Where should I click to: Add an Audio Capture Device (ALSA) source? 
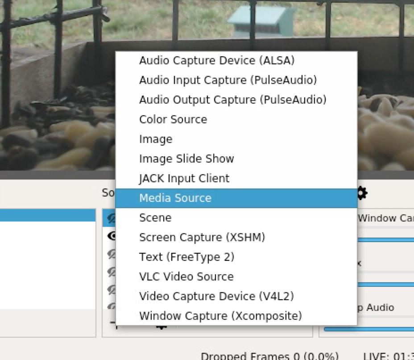[217, 60]
